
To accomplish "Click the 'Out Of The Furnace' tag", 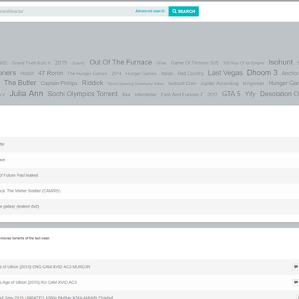I will pyautogui.click(x=121, y=62).
